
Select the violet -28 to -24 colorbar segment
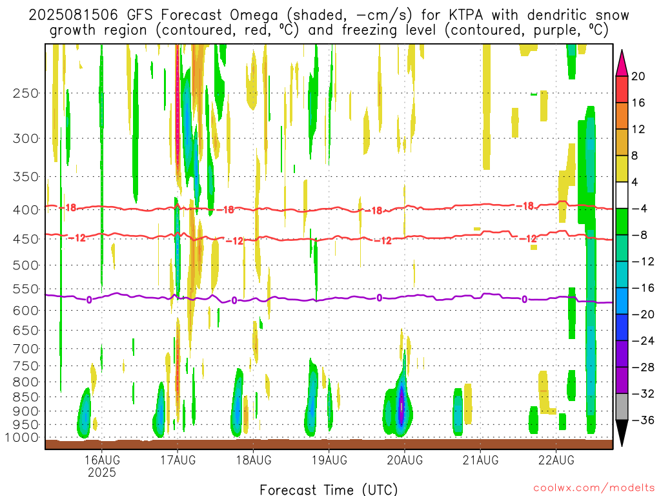[622, 354]
